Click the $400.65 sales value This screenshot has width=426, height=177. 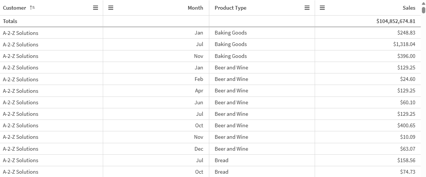point(406,125)
